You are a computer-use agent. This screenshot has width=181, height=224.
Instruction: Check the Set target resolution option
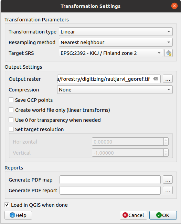point(11,129)
